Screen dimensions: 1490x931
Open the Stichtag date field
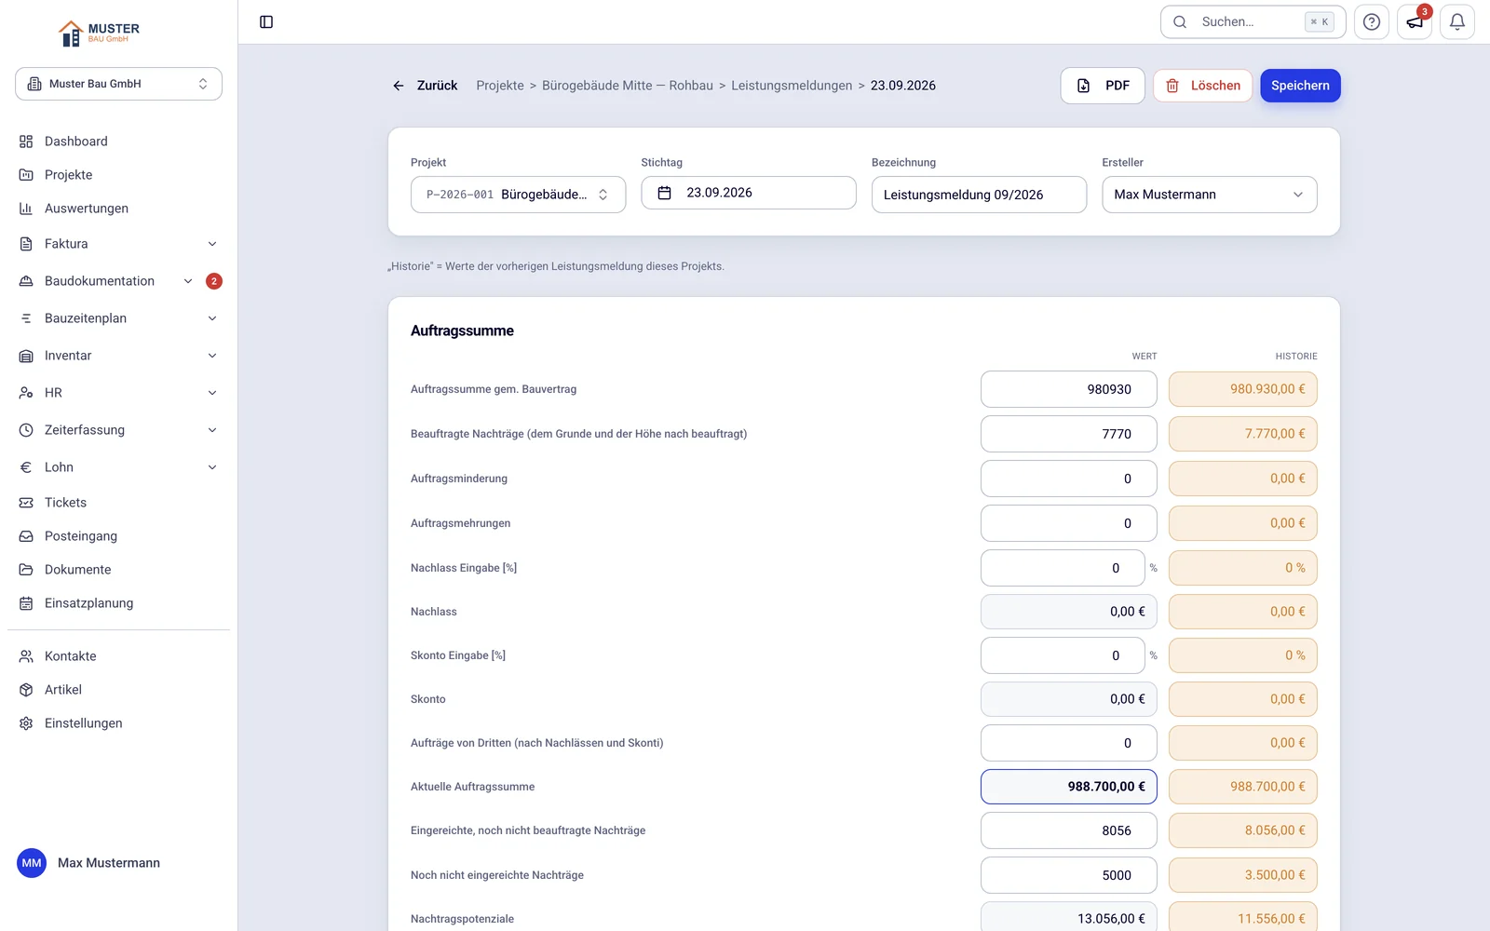[749, 193]
